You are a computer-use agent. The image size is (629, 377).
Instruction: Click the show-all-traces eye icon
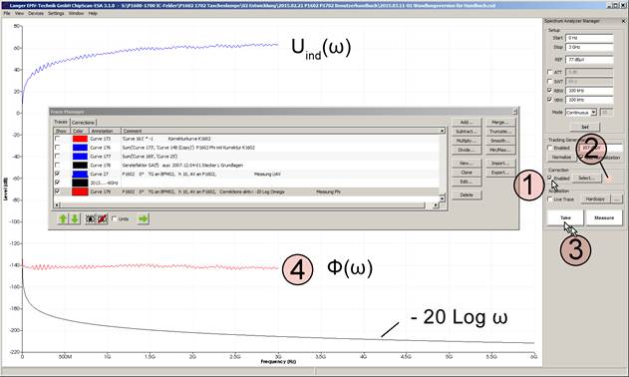91,218
